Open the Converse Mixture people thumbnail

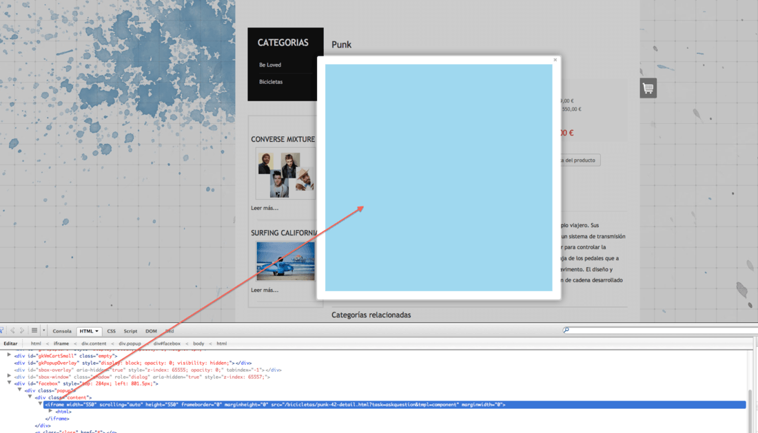pos(286,173)
